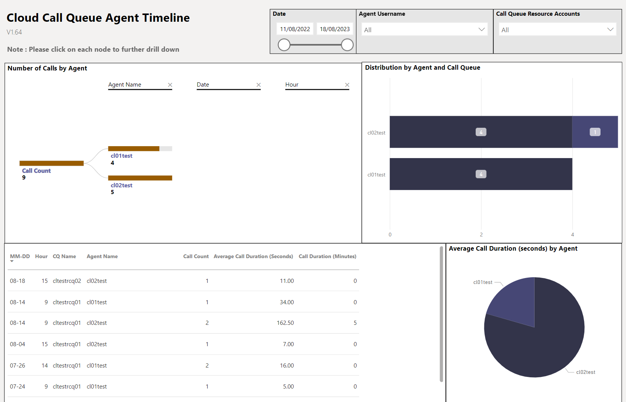Click the end date field 18/08/2023
The image size is (626, 402).
335,29
